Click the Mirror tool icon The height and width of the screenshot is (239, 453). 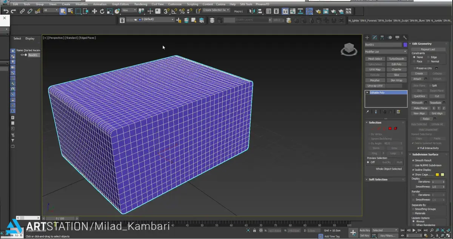252,11
